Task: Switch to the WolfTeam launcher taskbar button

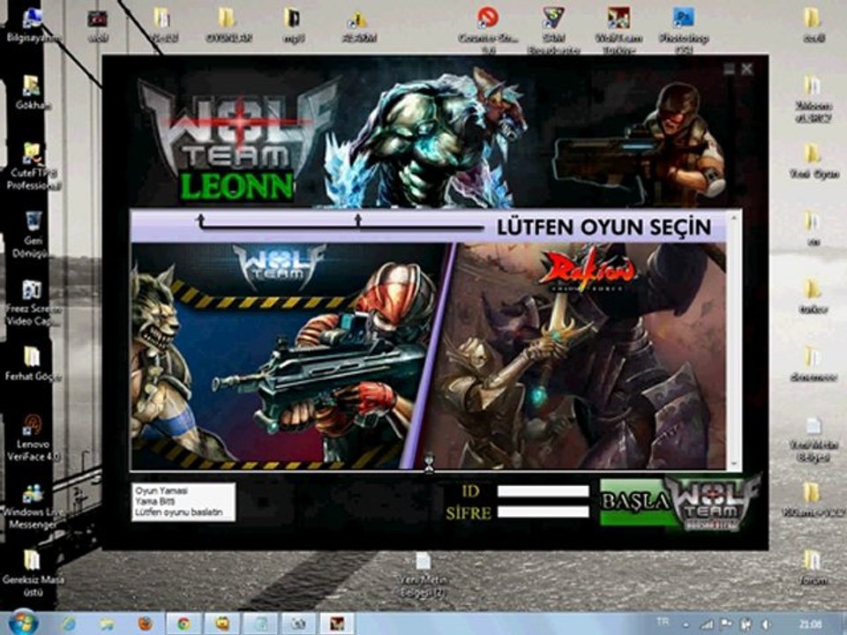Action: [337, 624]
